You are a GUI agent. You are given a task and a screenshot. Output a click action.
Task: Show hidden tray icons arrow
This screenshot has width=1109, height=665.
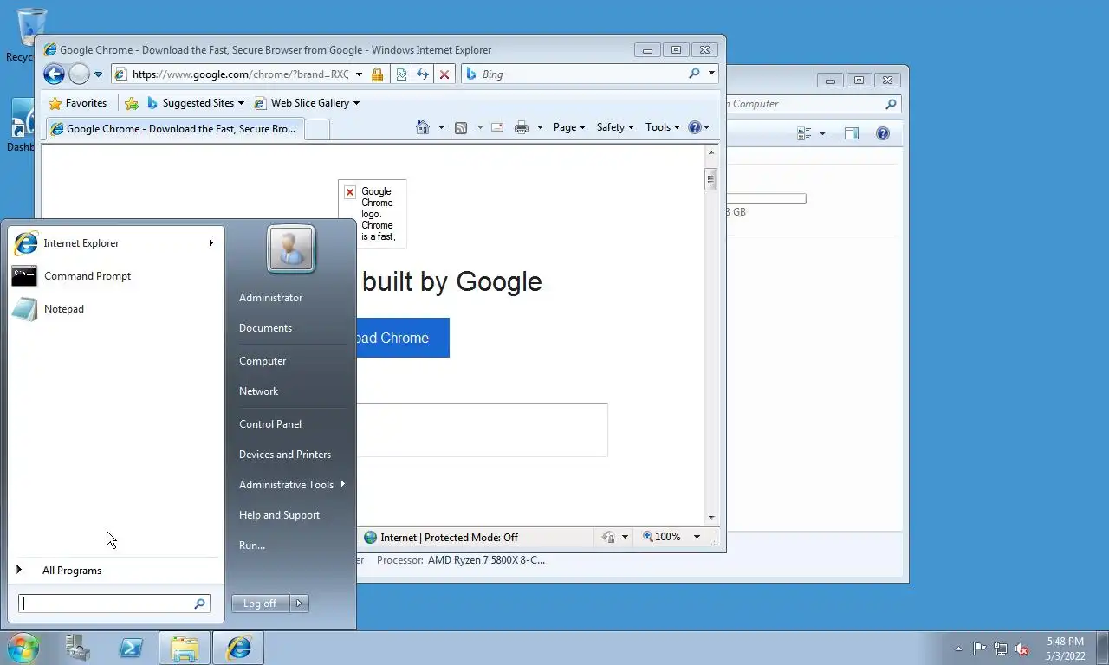click(958, 649)
